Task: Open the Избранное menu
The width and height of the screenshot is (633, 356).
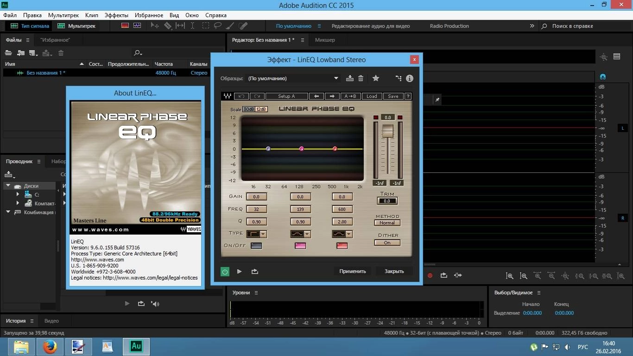Action: (149, 15)
